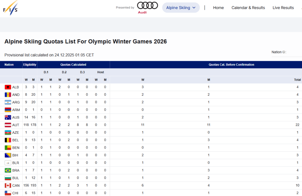The image size is (302, 196).
Task: Click the Brazil flag icon
Action: point(8,170)
